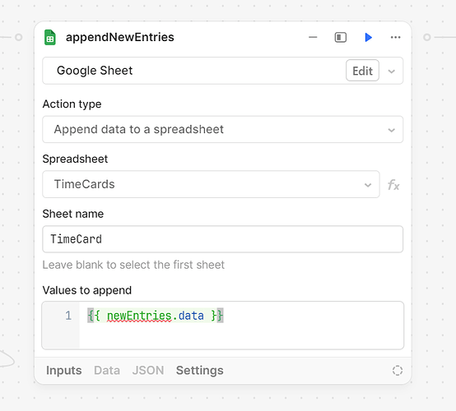456x411 pixels.
Task: Run the appendNewEntries block with play icon
Action: (369, 38)
